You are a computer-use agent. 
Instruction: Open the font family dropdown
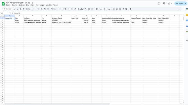tap(55, 9)
